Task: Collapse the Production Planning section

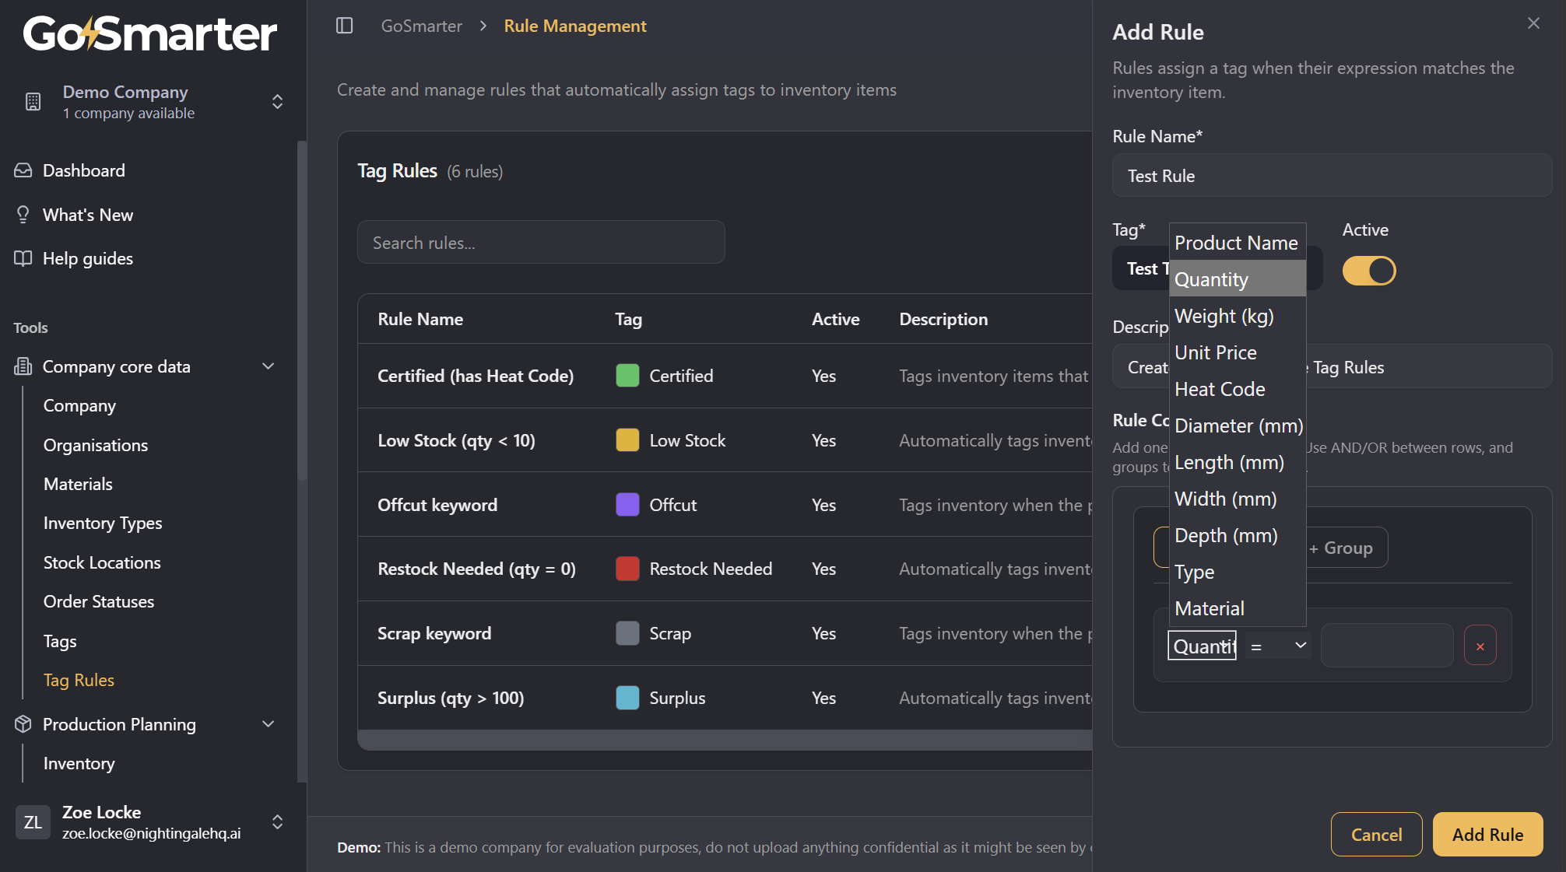Action: (269, 724)
